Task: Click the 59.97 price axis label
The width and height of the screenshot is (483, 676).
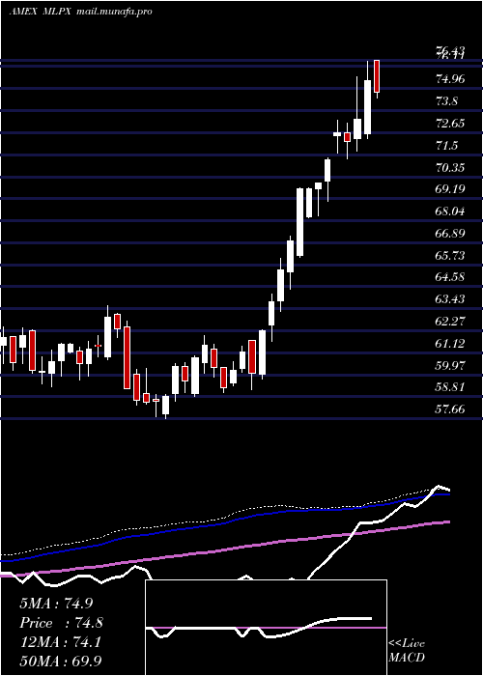Action: click(x=451, y=366)
